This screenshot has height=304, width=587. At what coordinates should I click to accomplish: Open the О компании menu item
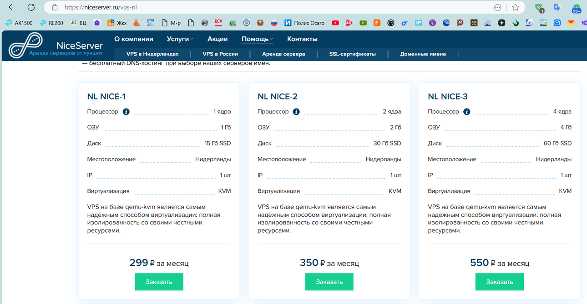[134, 39]
